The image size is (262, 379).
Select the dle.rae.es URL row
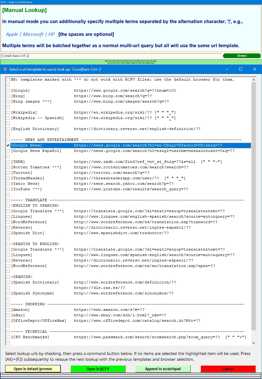[x=100, y=288]
